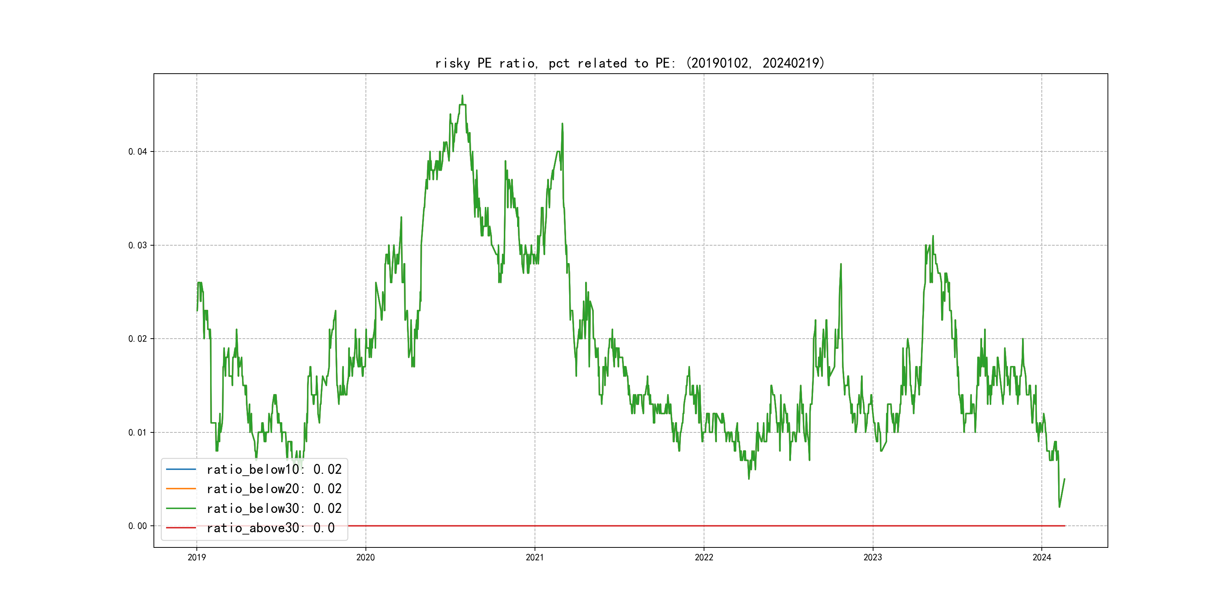The width and height of the screenshot is (1231, 615).
Task: Click the 2023 x-axis tick label
Action: [873, 557]
